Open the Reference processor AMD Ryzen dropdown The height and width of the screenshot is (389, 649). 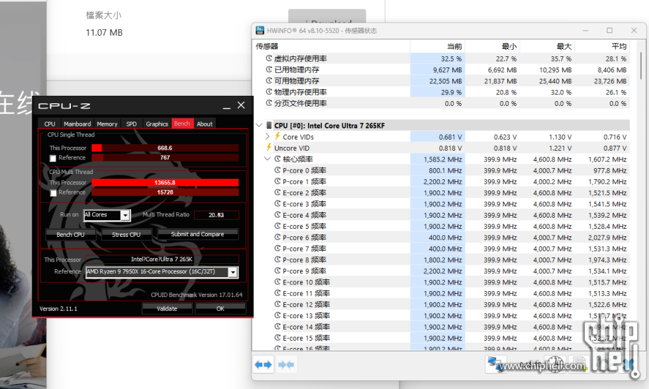(x=233, y=272)
